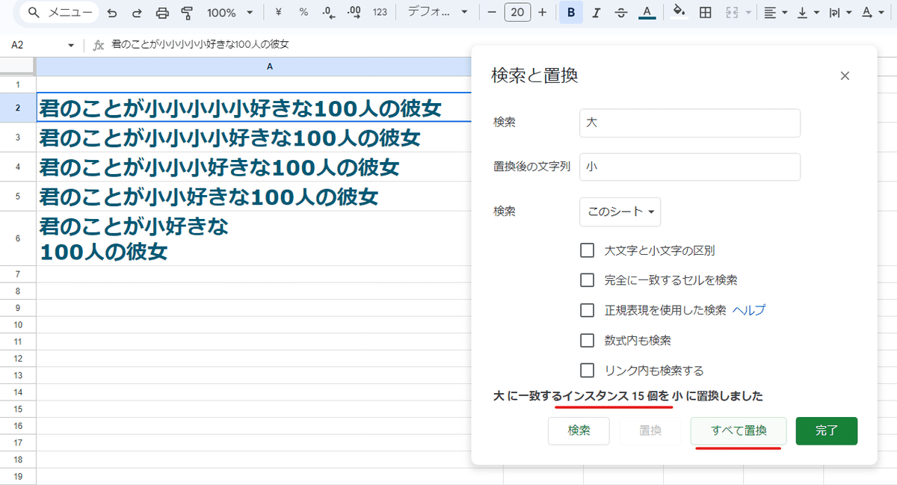This screenshot has width=897, height=485.
Task: Click the formula bar text
Action: 200,45
